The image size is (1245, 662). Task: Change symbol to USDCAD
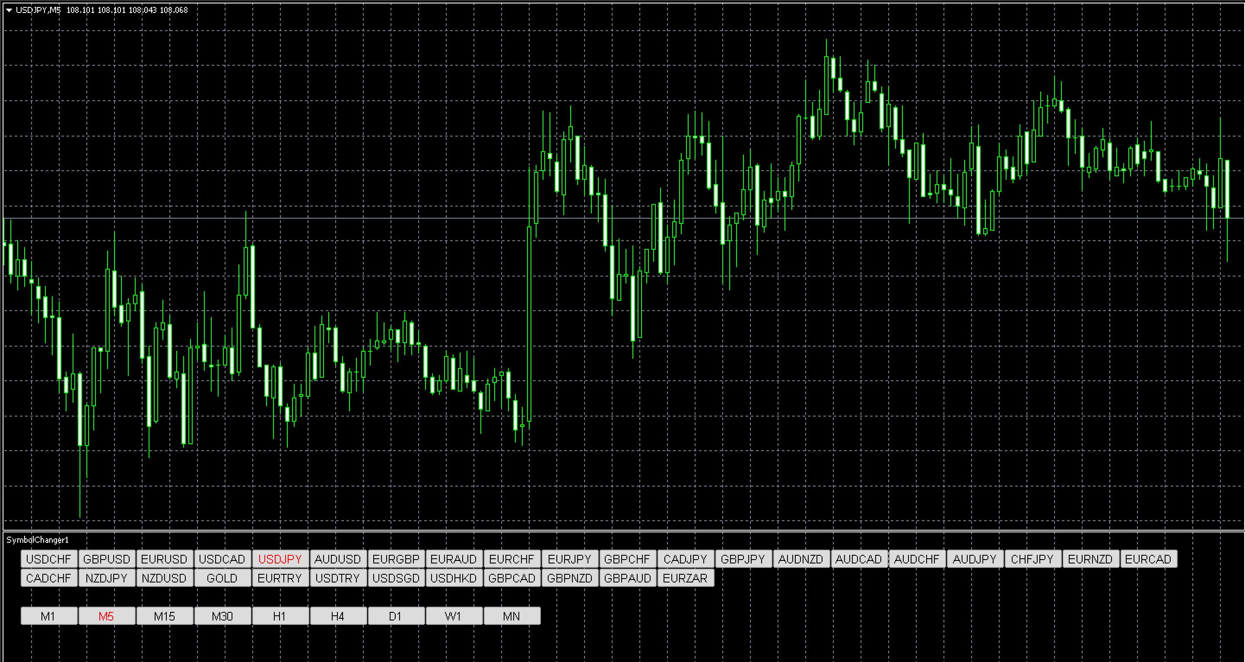[x=222, y=559]
